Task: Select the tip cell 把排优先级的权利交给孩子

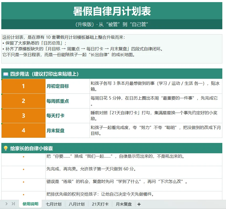Action: [134, 196]
